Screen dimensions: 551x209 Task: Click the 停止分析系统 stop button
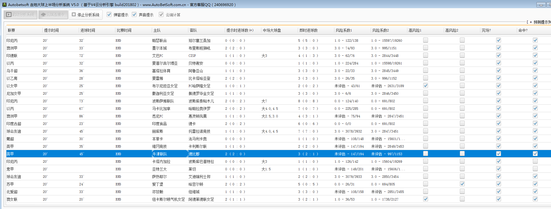coord(86,15)
